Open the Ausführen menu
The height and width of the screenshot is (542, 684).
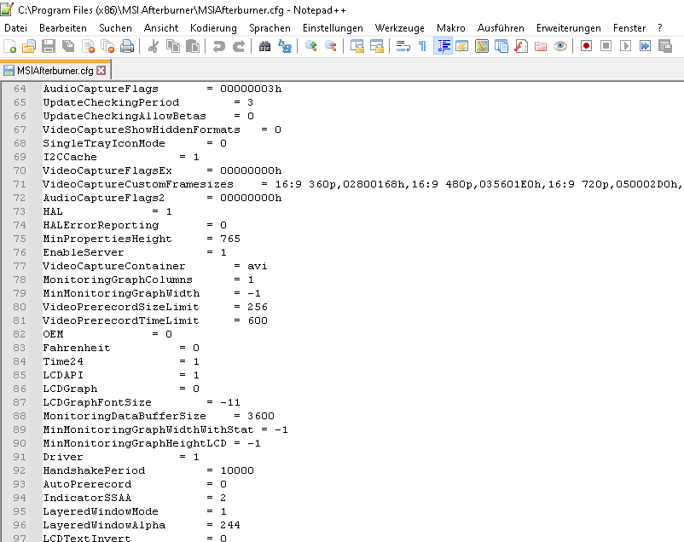501,28
